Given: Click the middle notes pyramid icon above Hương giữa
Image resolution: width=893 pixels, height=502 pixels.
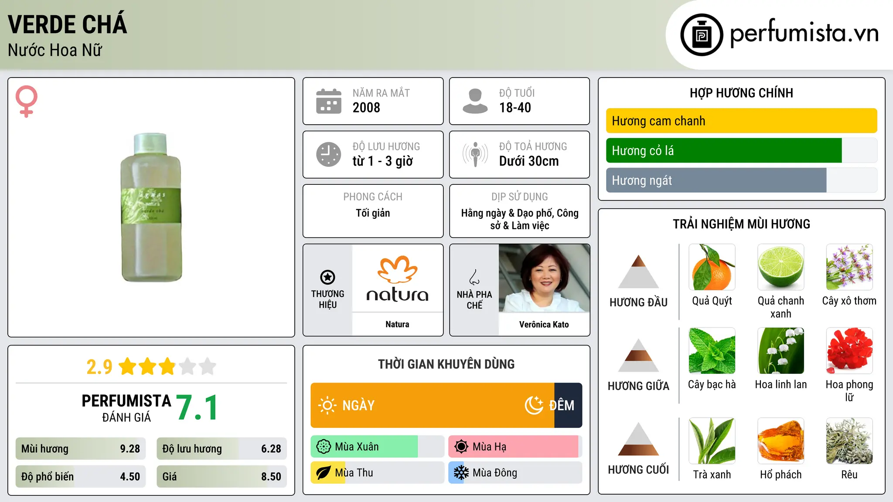Looking at the screenshot, I should (x=639, y=355).
